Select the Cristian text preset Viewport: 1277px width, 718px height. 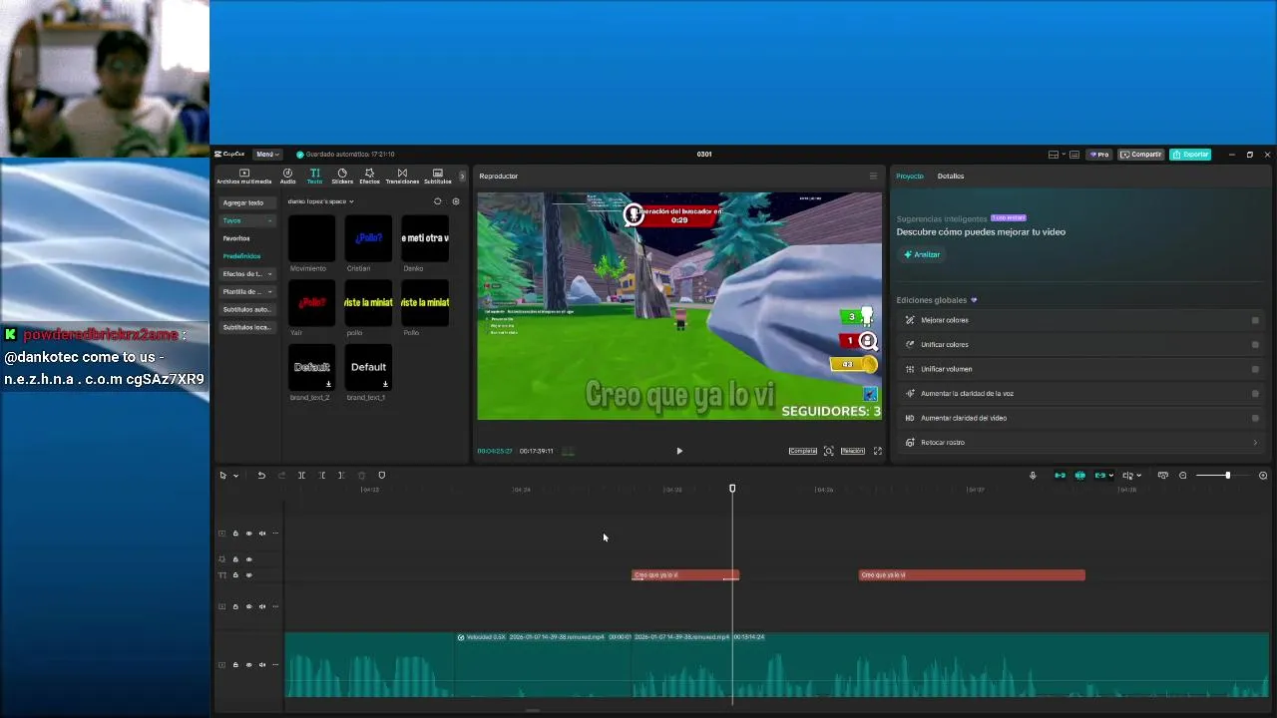click(x=368, y=238)
